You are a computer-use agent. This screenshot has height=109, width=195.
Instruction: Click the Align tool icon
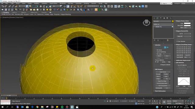click(x=105, y=6)
